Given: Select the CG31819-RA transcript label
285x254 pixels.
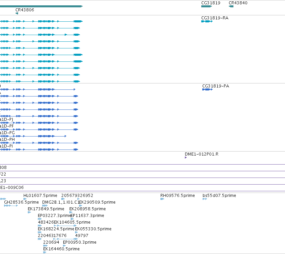Looking at the screenshot, I should (x=215, y=18).
